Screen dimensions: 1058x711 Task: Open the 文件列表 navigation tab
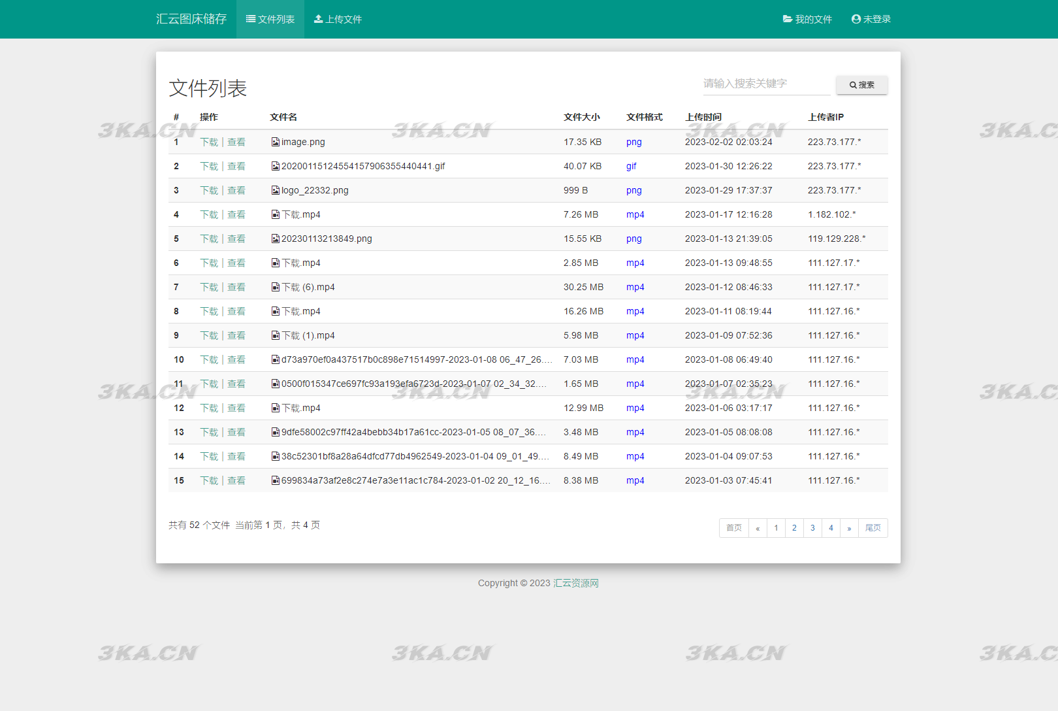tap(270, 19)
